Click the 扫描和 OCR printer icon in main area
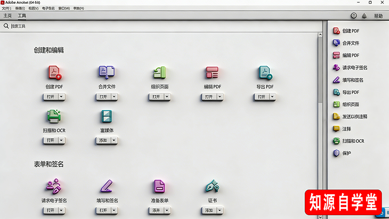The image size is (389, 219). (x=54, y=116)
